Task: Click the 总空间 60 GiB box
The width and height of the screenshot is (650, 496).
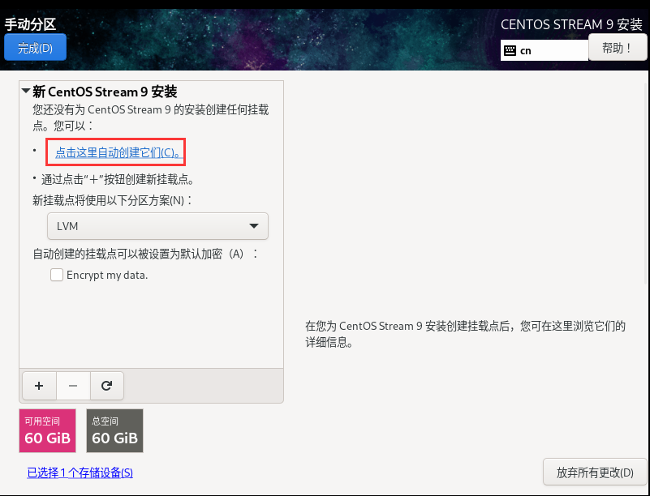Action: (115, 430)
